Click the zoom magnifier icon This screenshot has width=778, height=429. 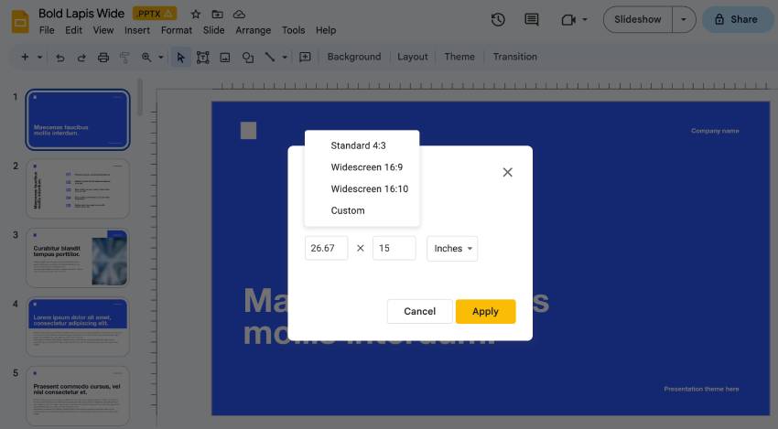146,57
